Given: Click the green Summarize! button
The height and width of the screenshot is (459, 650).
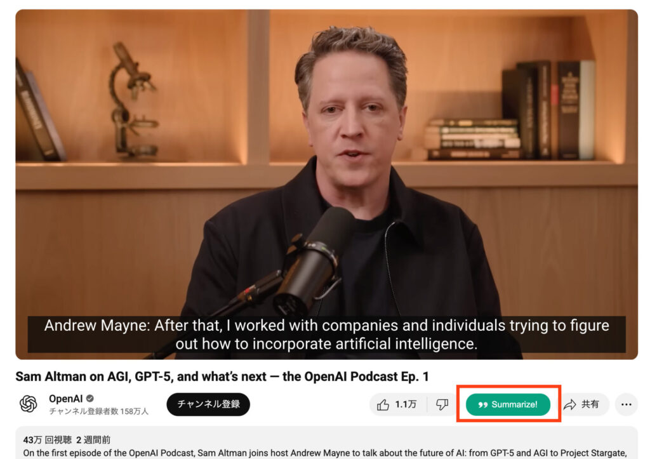Looking at the screenshot, I should [x=508, y=404].
